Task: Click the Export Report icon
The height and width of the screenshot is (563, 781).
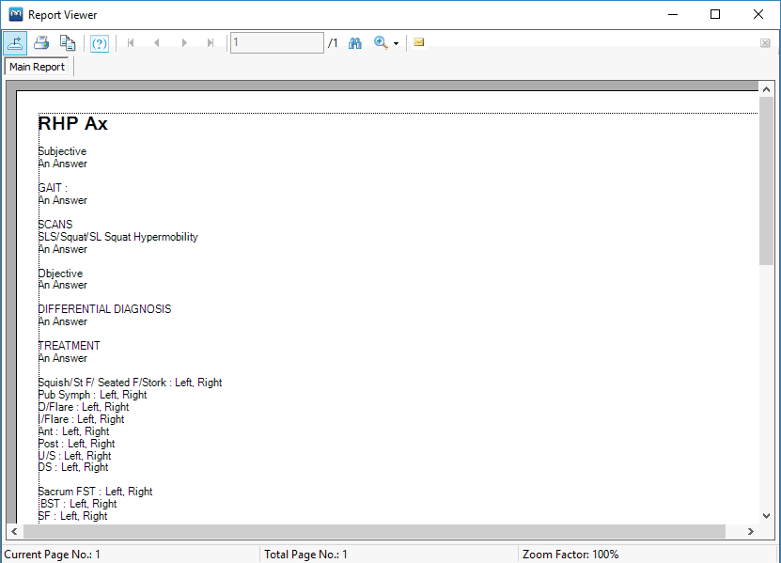Action: (15, 43)
